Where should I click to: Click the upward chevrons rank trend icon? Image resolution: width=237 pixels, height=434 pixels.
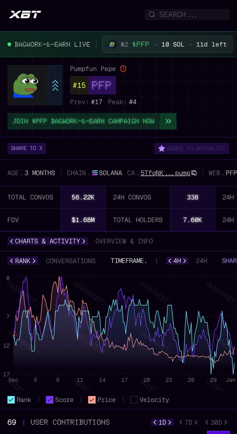(55, 85)
